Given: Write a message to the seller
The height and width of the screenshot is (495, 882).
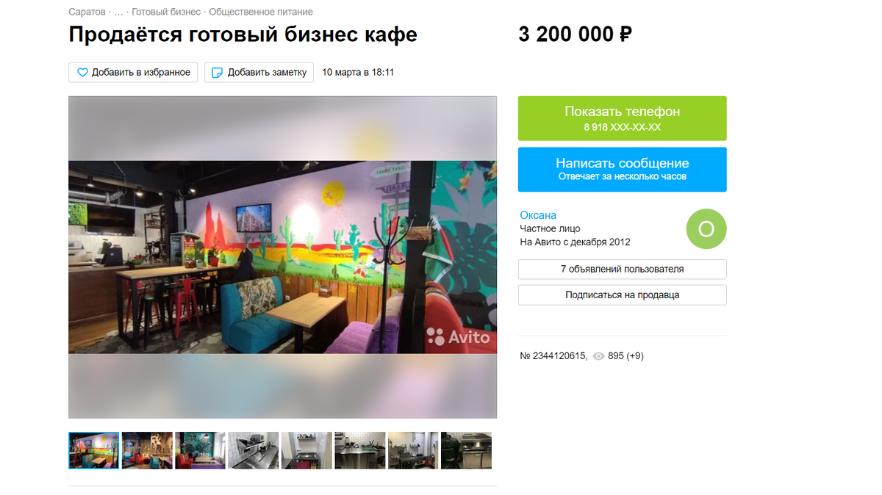Looking at the screenshot, I should pos(622,170).
